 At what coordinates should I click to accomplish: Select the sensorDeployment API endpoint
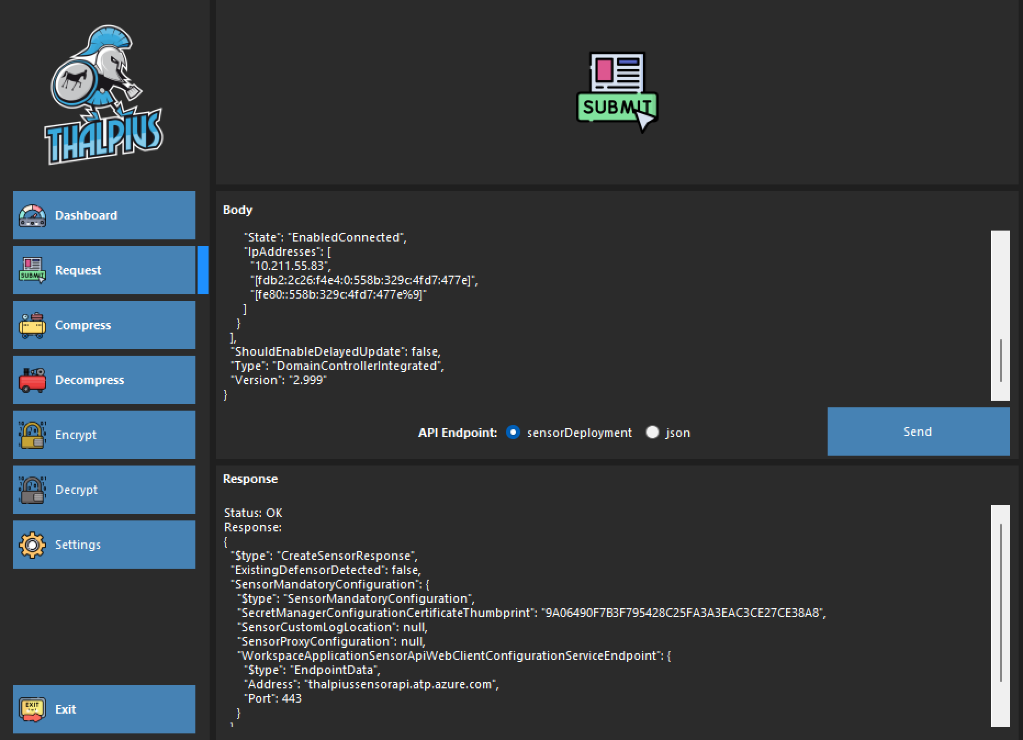[513, 433]
